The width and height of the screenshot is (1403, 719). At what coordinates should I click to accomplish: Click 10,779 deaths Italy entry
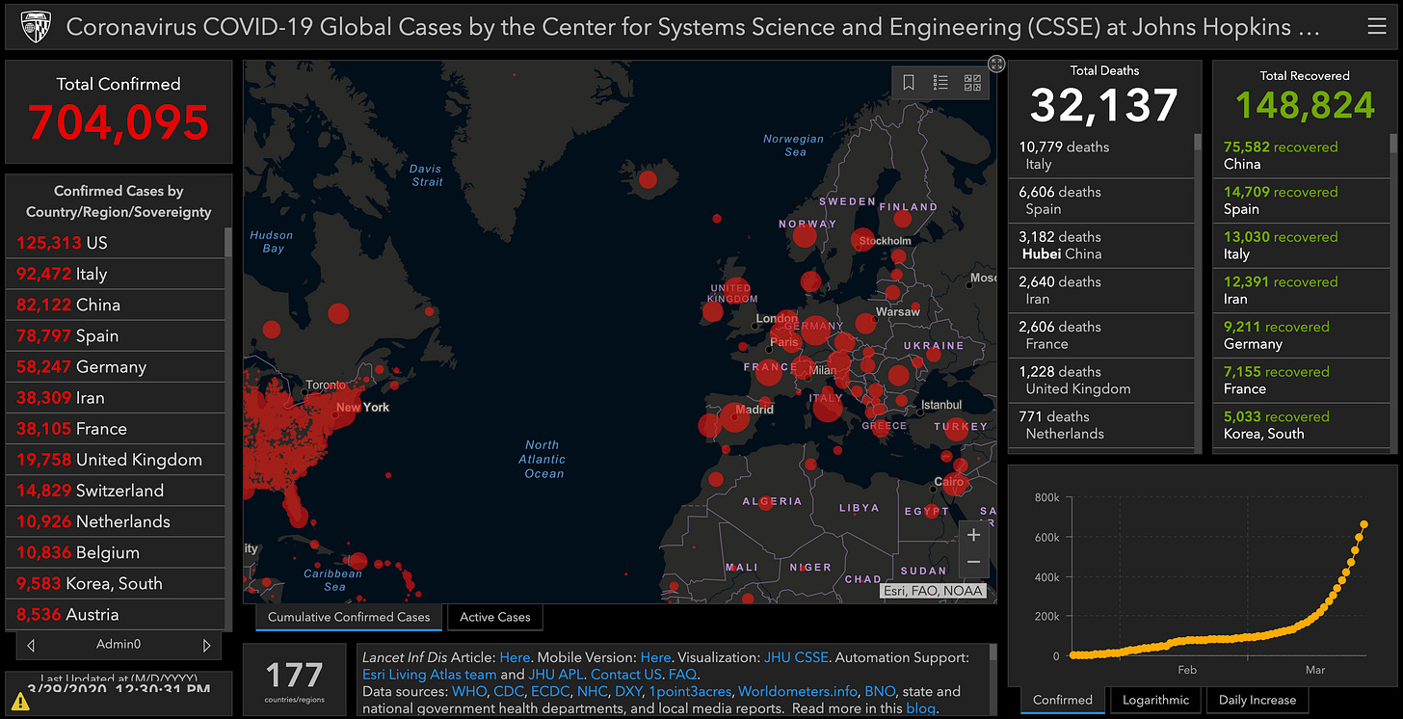coord(1102,155)
